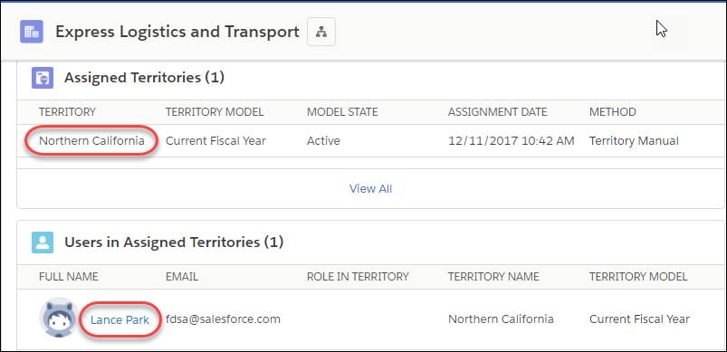Click View All under Assigned Territories
This screenshot has height=352, width=727.
tap(370, 189)
